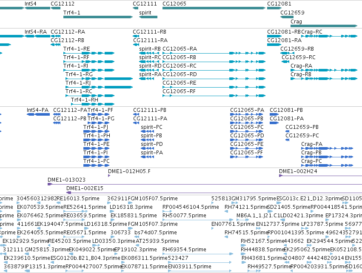Select the Crag gene label
The image size is (362, 273).
(x=296, y=21)
